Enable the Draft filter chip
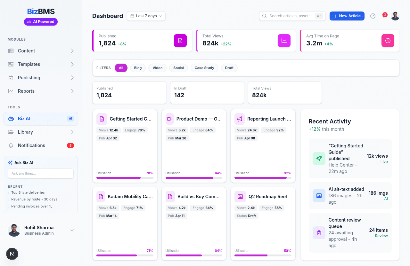 click(x=229, y=68)
